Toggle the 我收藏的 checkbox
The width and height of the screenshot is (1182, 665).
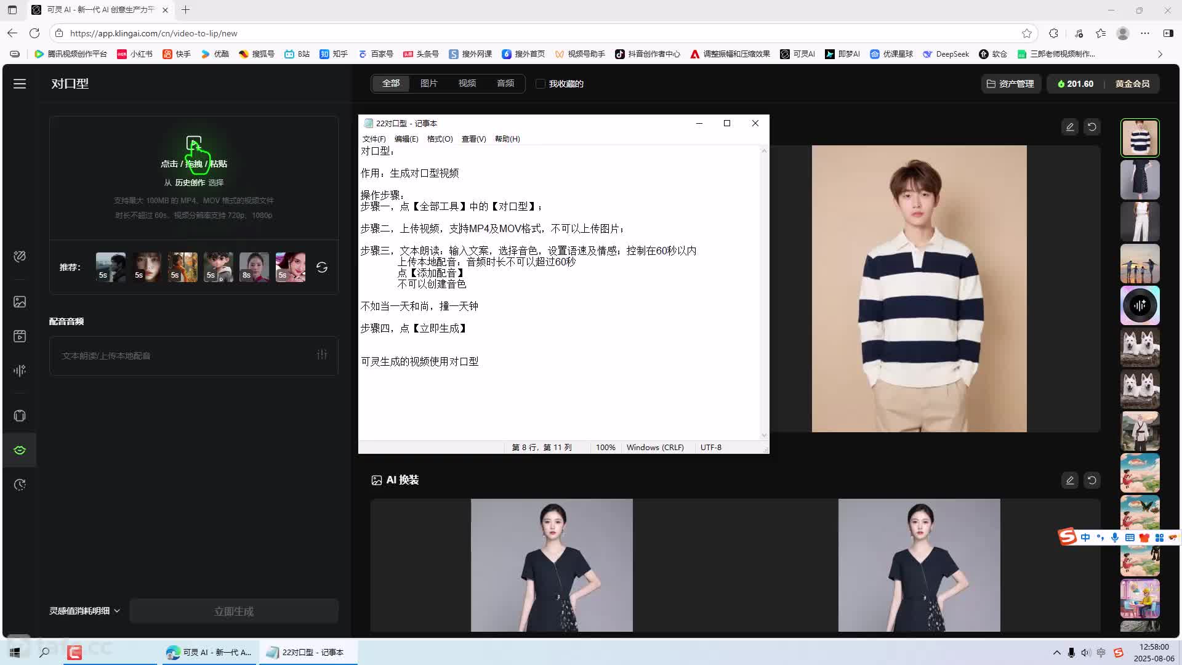tap(541, 84)
